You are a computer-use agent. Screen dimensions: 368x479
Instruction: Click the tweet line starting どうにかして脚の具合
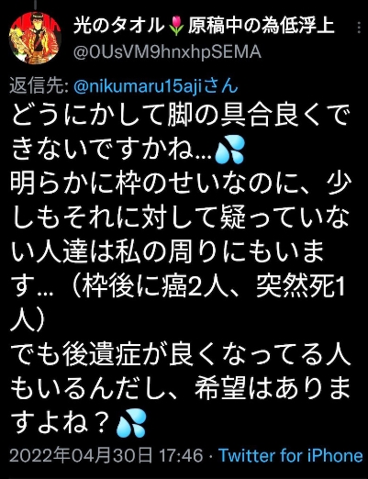coord(180,117)
